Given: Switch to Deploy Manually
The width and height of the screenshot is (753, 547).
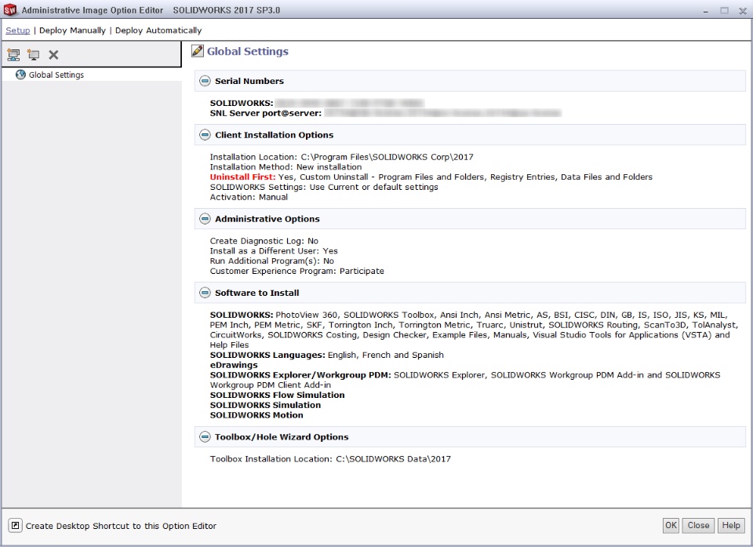Looking at the screenshot, I should (72, 31).
